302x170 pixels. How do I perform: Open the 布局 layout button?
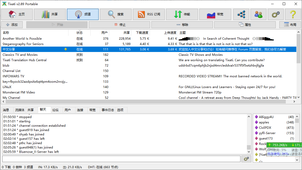coord(290,25)
